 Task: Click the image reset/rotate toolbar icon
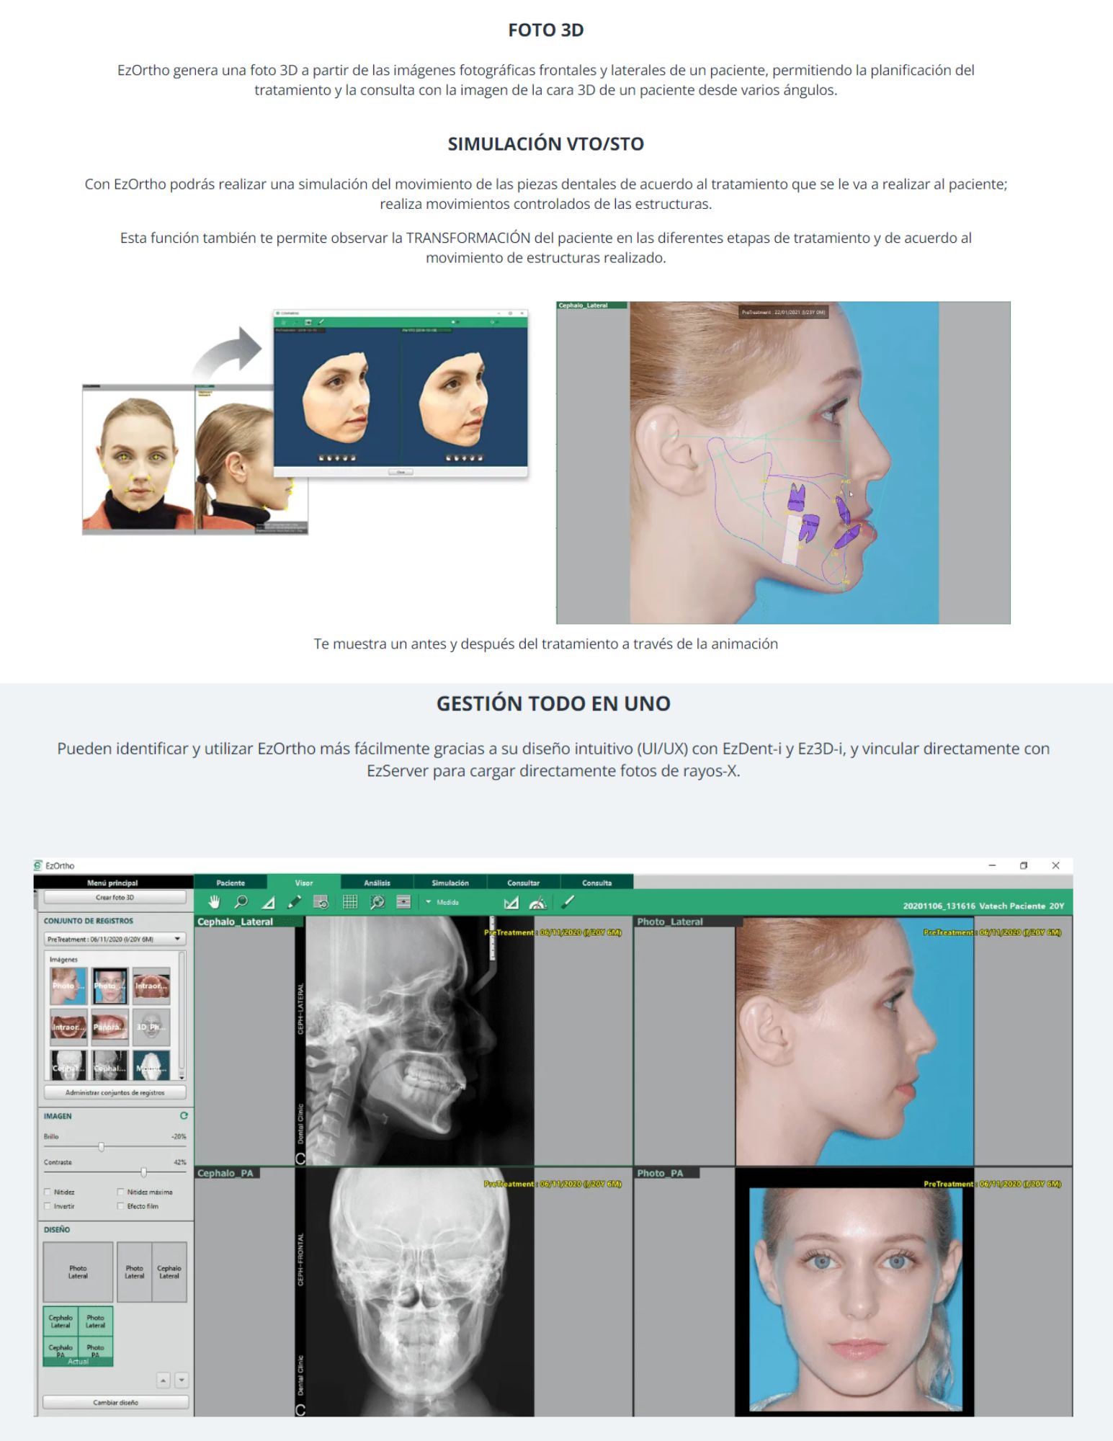click(321, 902)
